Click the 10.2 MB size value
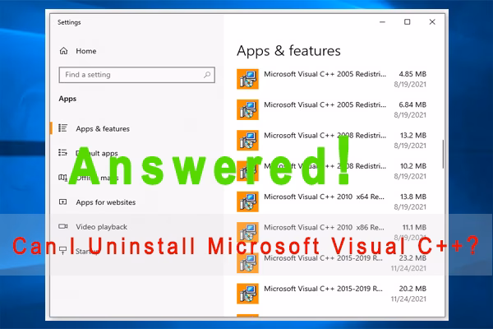This screenshot has height=329, width=493. pos(412,166)
